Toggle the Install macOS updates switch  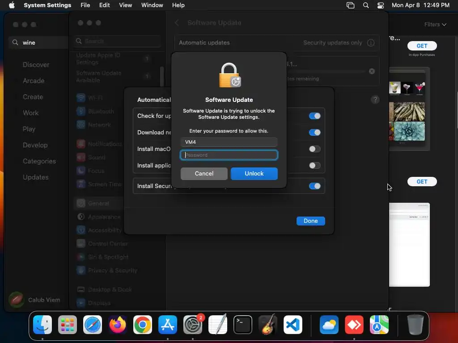(314, 149)
